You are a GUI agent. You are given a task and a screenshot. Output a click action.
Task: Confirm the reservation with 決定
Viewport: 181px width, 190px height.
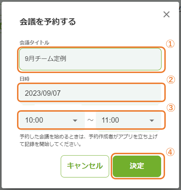137,166
